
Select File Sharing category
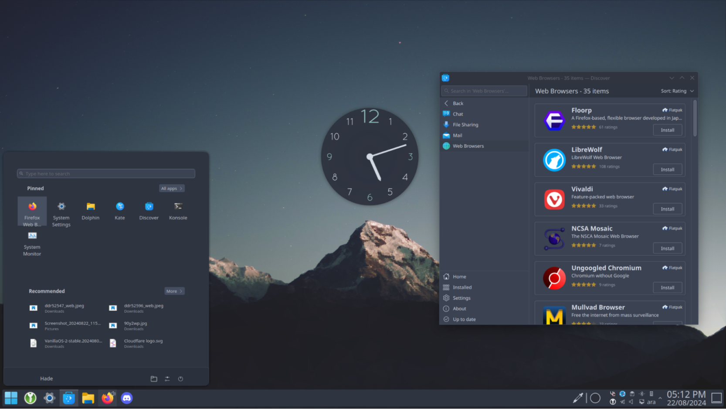pos(484,125)
